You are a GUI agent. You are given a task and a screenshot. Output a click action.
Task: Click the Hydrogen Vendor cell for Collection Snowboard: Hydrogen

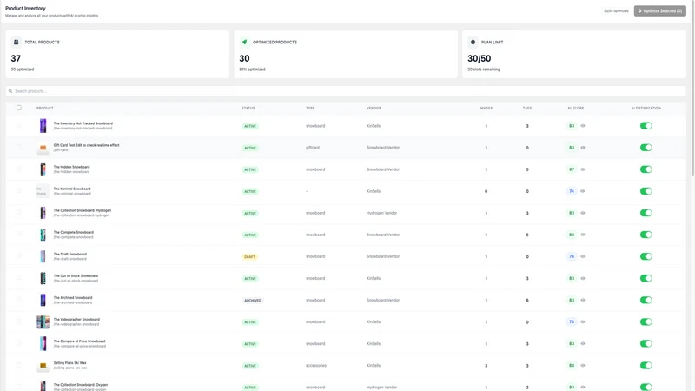point(381,213)
